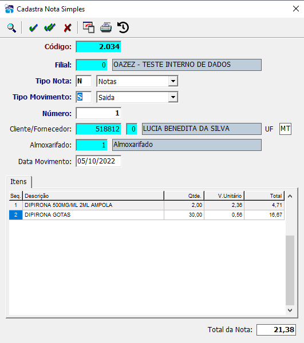
Task: Click the Número input field
Action: (x=98, y=113)
